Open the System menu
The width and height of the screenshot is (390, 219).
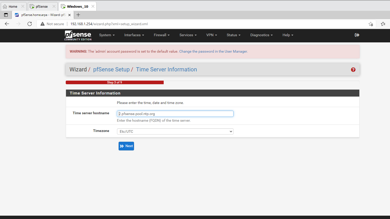click(107, 35)
